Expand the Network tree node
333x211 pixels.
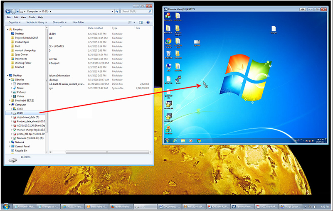[x=10, y=142]
